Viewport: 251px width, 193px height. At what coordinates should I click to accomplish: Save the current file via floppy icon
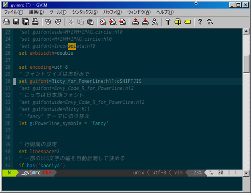click(16, 22)
